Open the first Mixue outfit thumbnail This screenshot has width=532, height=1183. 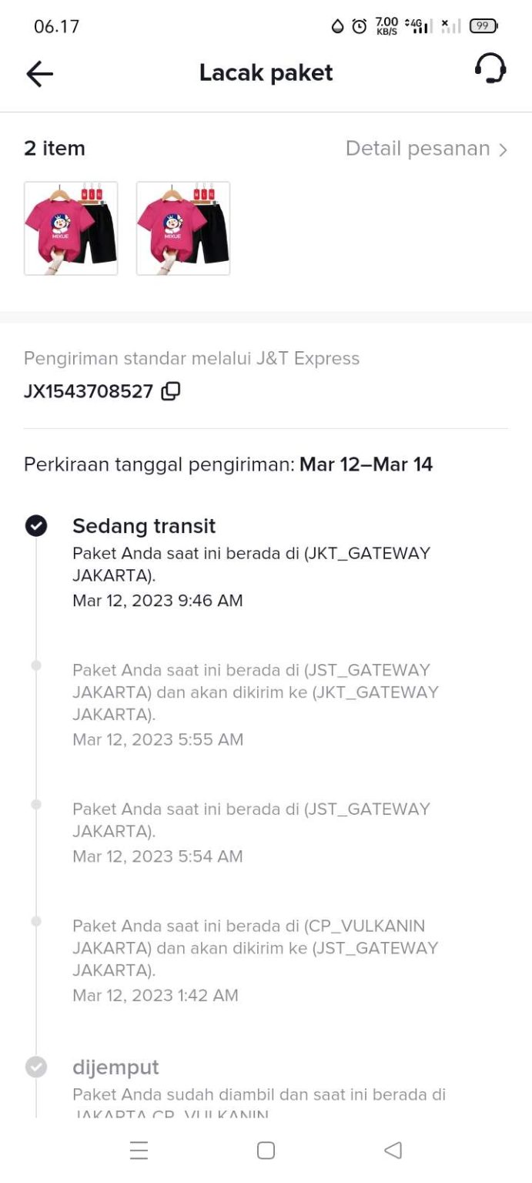(x=71, y=227)
